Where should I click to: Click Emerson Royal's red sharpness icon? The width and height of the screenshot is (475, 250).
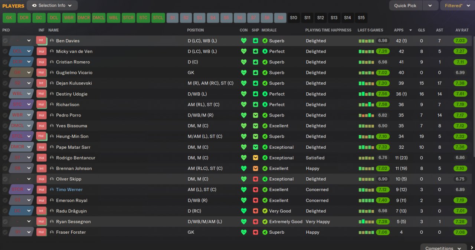(255, 200)
